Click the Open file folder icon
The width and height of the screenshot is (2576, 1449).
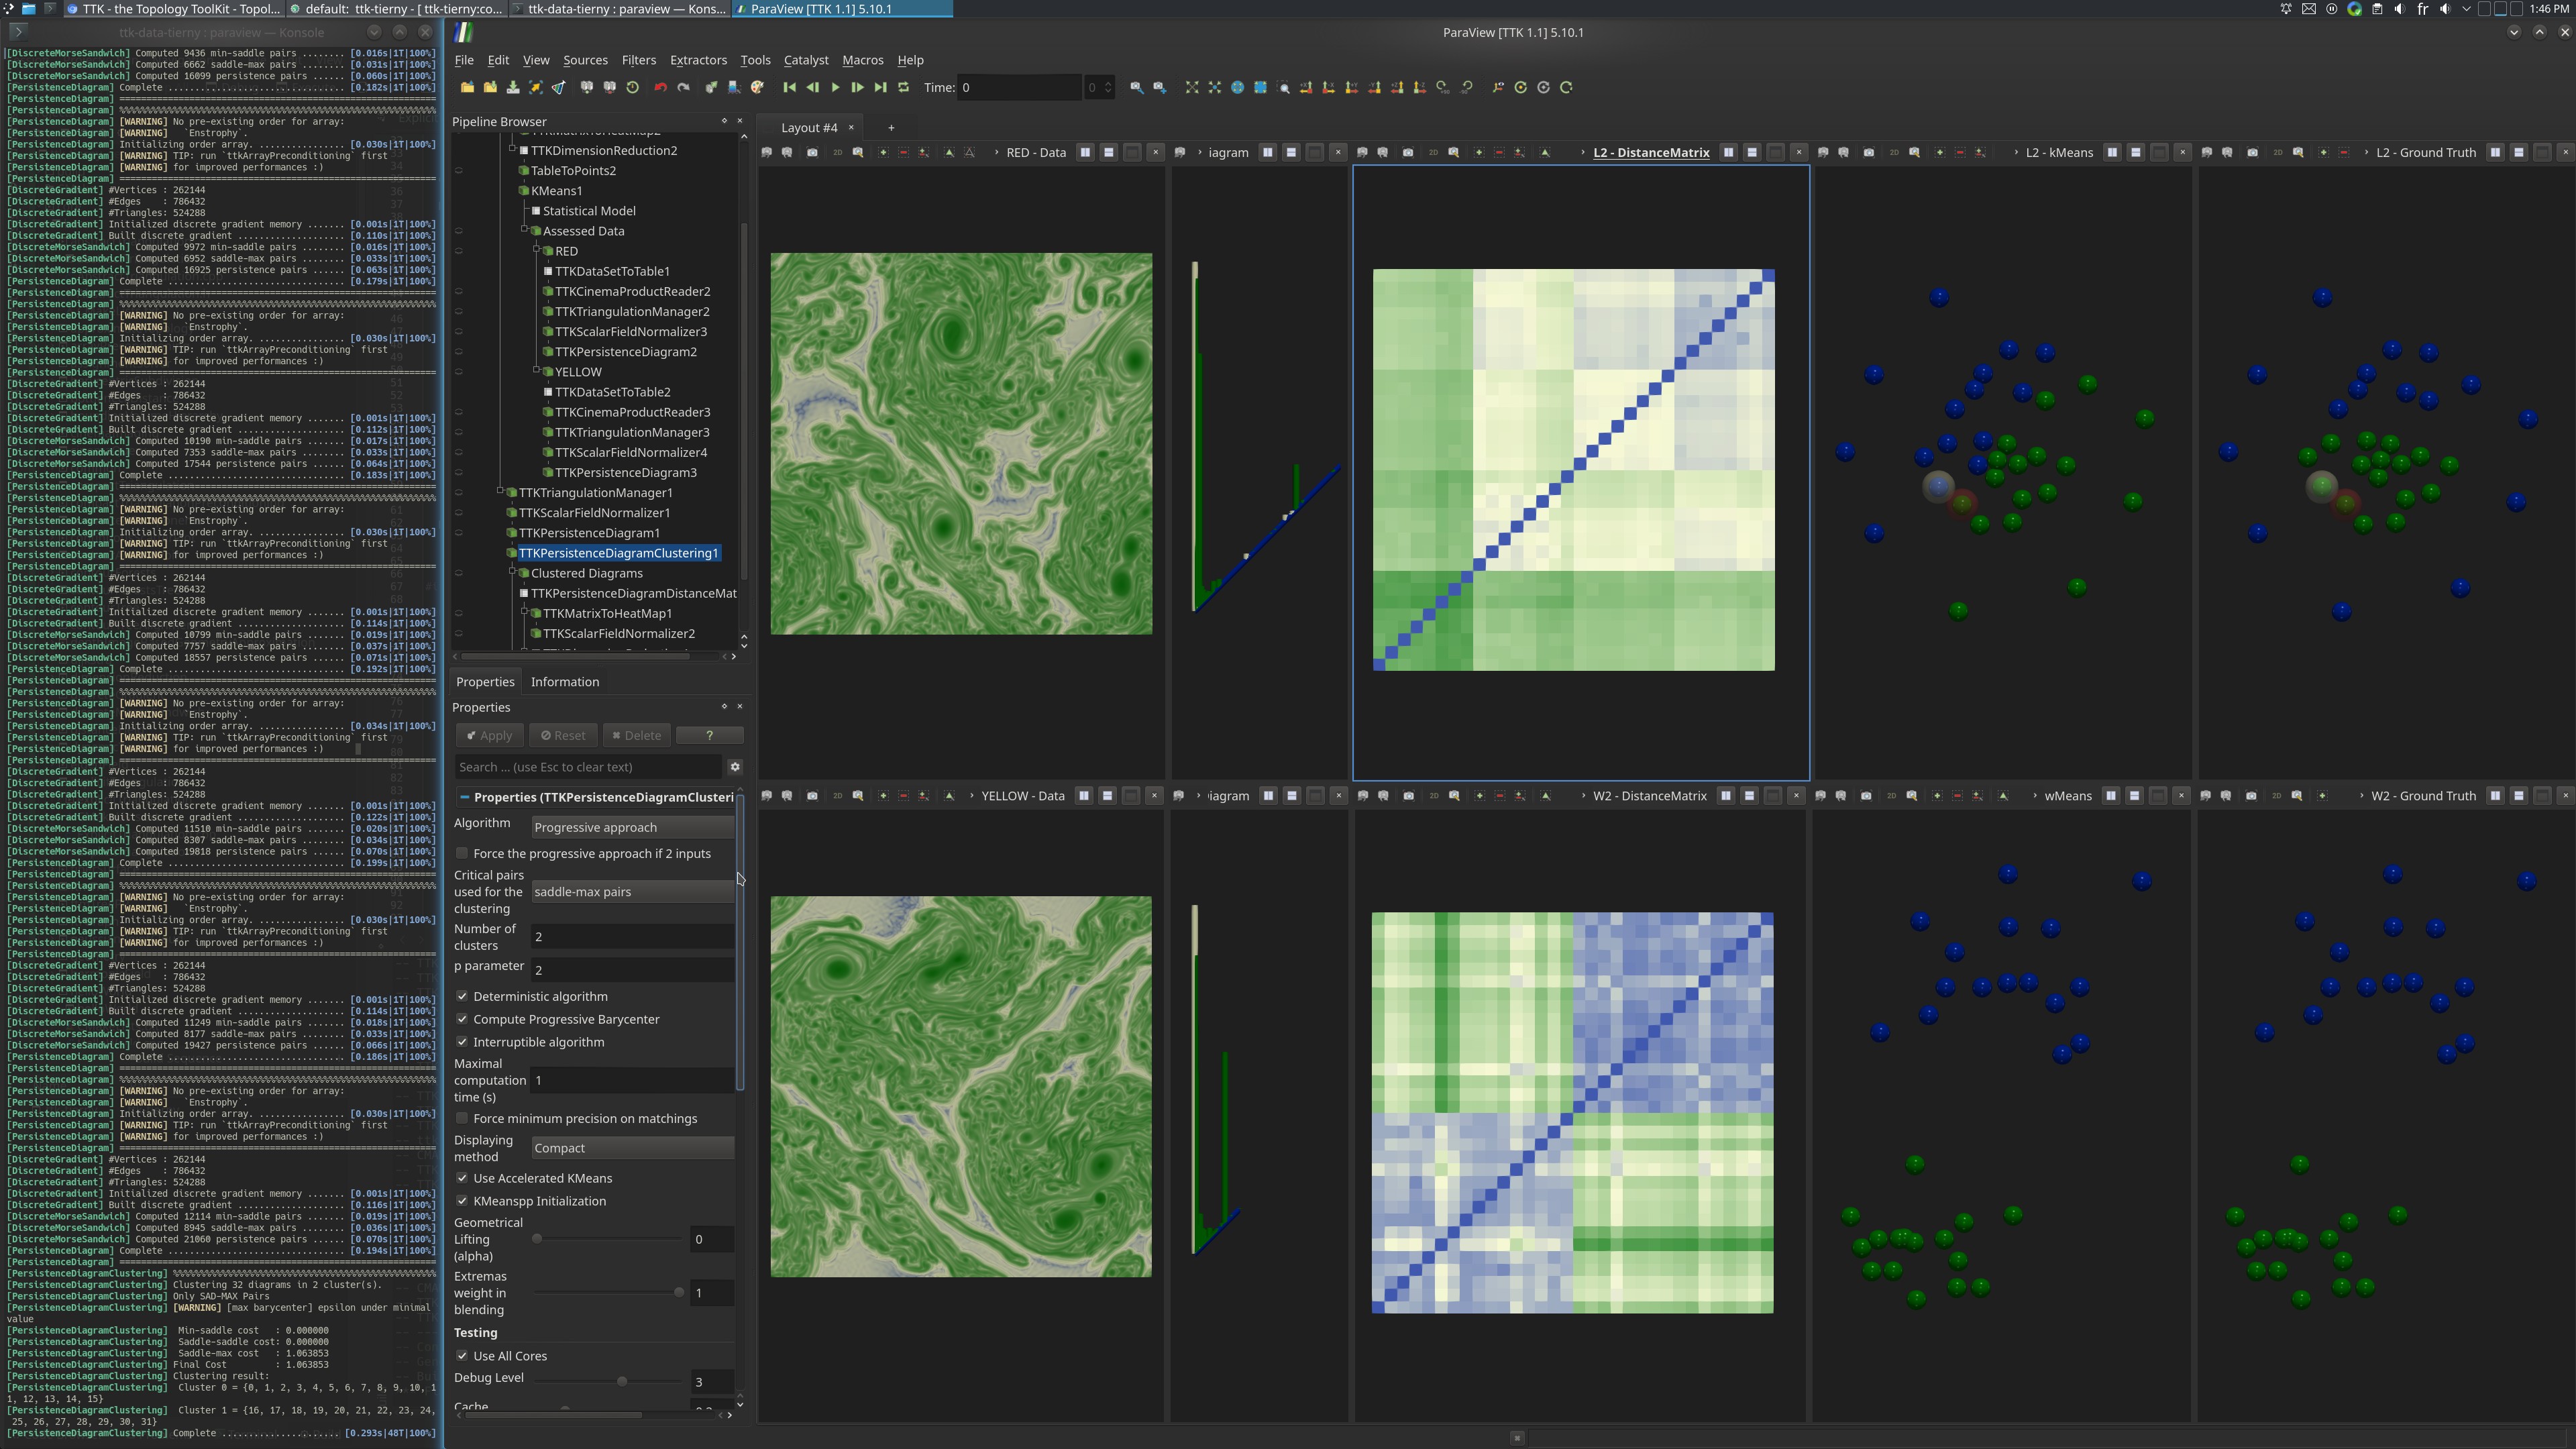[467, 88]
